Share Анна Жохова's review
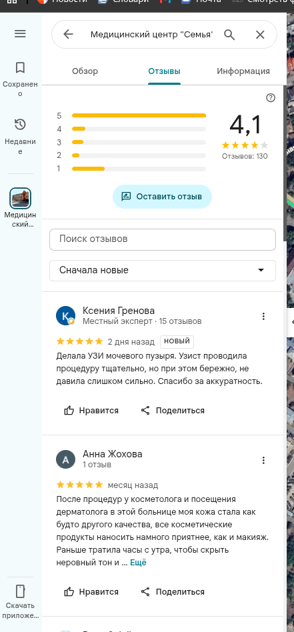 click(x=173, y=592)
